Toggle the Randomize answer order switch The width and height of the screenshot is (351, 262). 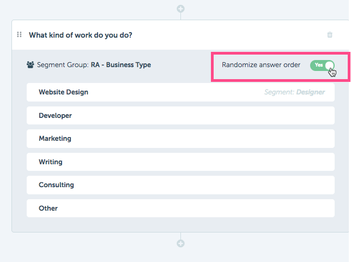322,65
